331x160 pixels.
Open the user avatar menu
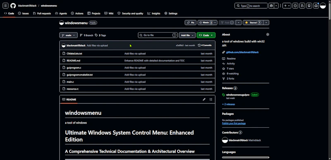[323, 6]
